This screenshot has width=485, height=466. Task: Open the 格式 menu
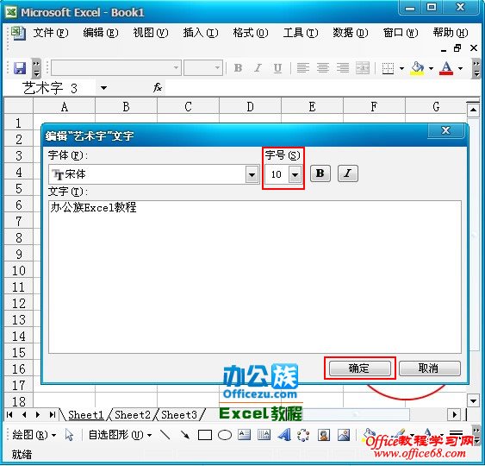click(x=251, y=33)
